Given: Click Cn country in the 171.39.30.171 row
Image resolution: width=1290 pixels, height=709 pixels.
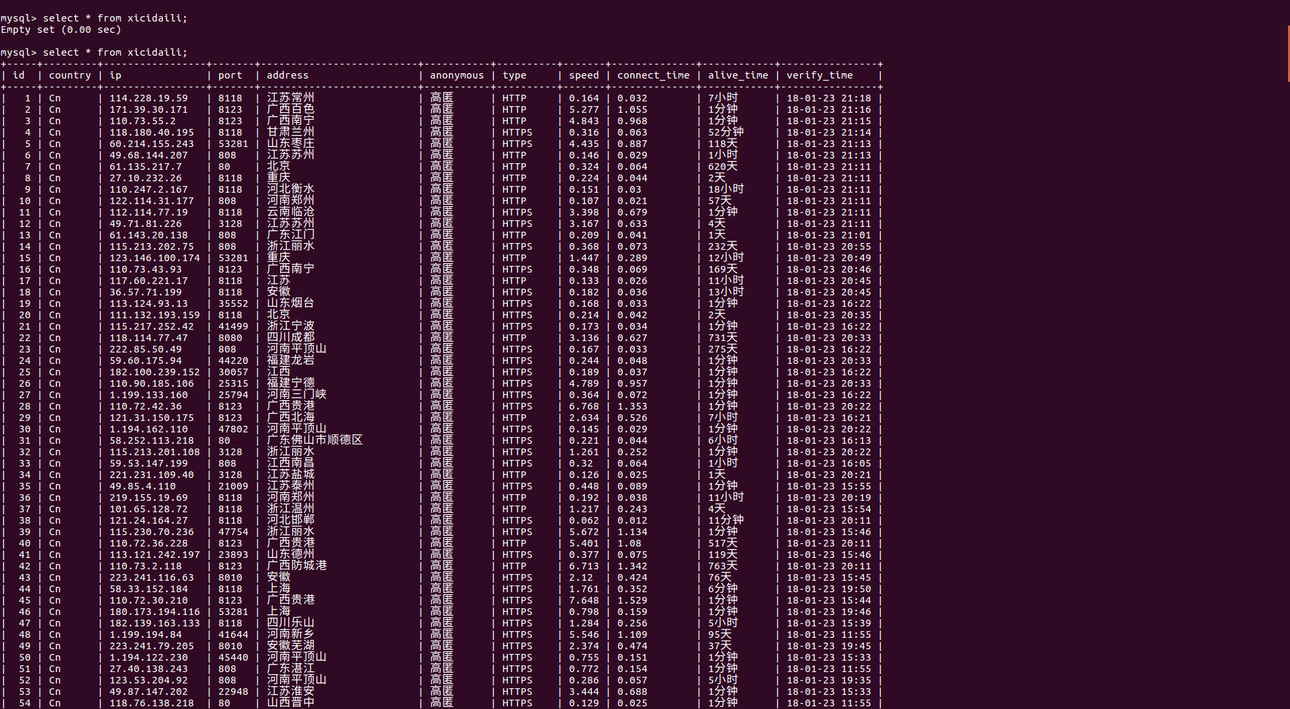Looking at the screenshot, I should (x=54, y=109).
